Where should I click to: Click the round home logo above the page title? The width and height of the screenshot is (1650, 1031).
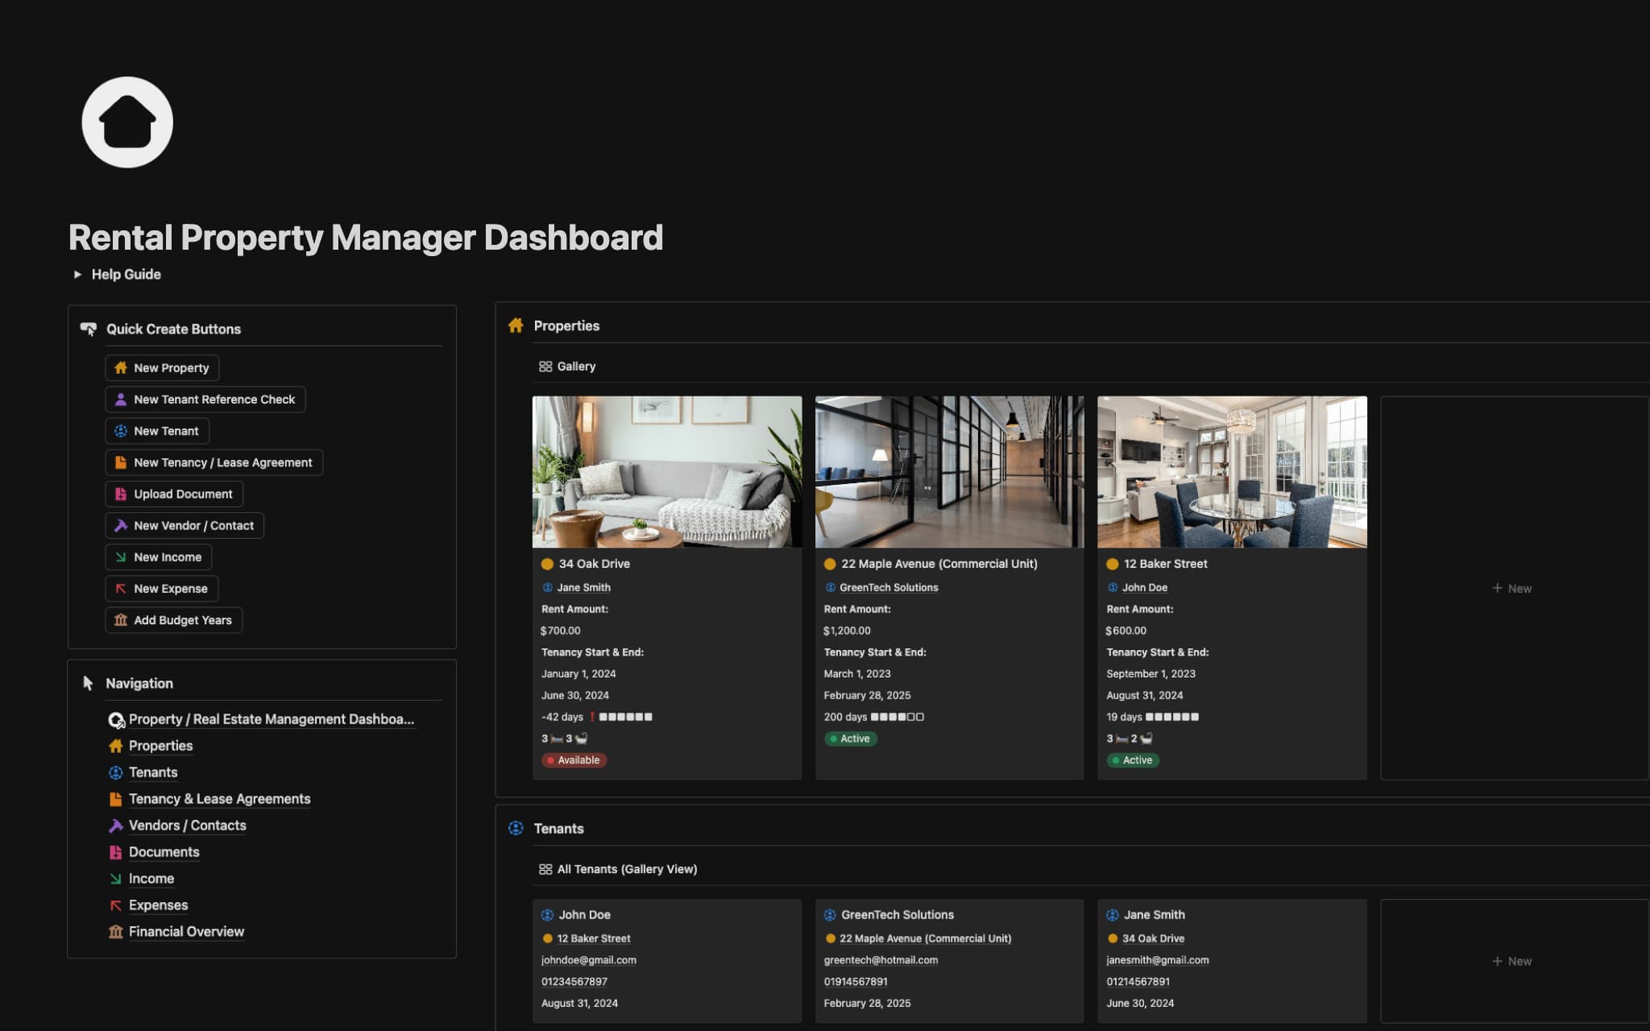pos(126,122)
